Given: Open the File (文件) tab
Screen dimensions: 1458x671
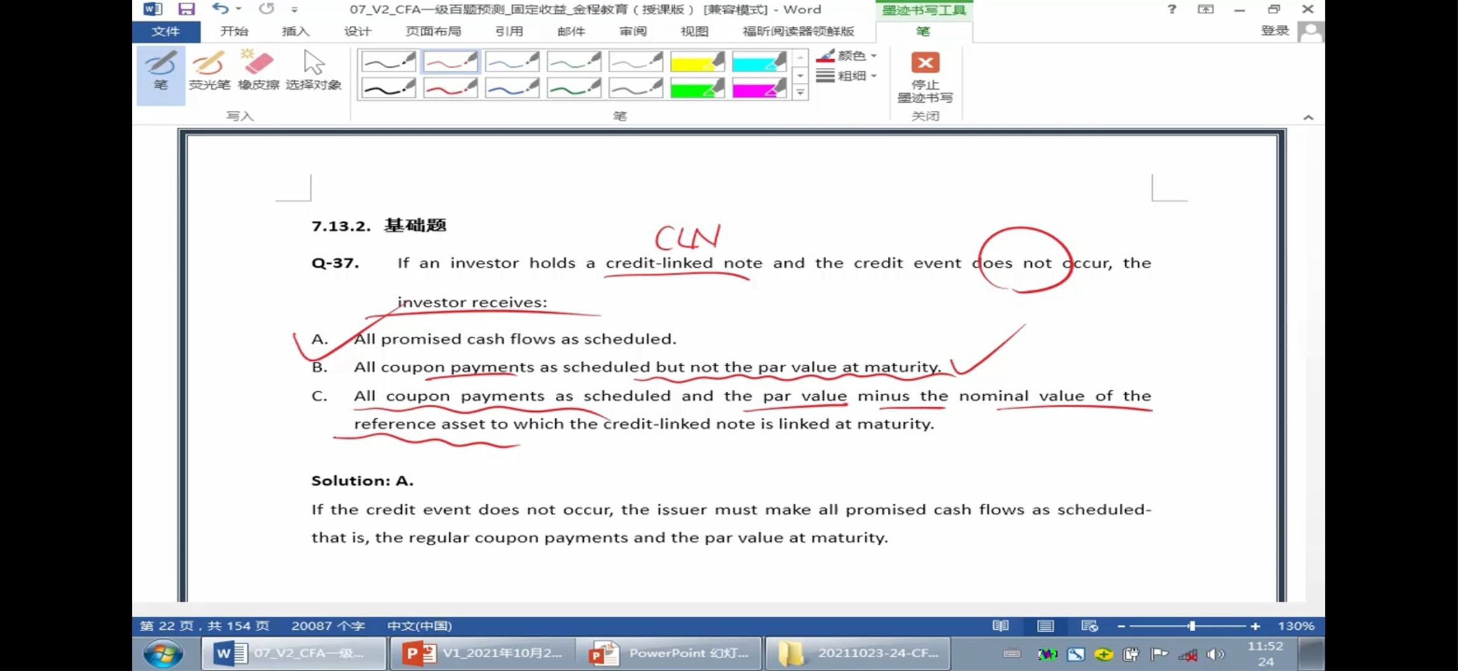Looking at the screenshot, I should click(166, 31).
